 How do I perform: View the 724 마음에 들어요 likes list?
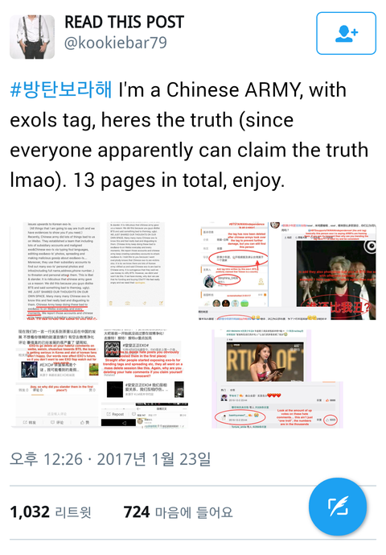[x=179, y=512]
